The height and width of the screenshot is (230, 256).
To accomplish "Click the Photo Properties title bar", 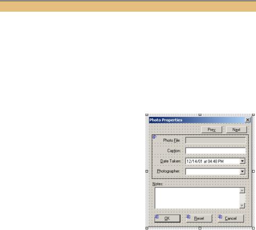I will click(200, 120).
